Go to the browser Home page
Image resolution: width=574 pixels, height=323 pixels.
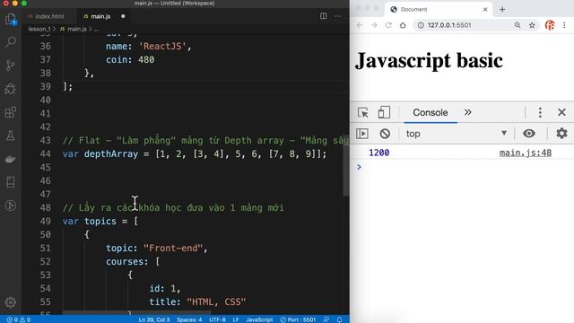[403, 25]
